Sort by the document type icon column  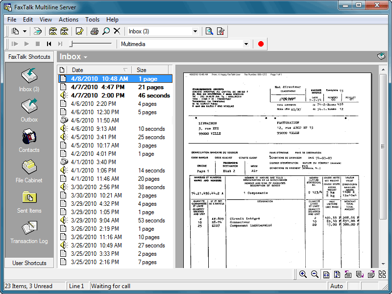62,70
